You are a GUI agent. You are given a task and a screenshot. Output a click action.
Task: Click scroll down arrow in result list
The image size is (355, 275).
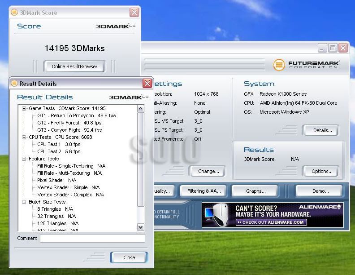141,227
